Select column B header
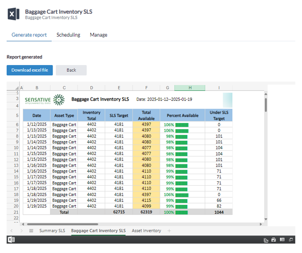Screen dimensions: 302x253 (37, 88)
